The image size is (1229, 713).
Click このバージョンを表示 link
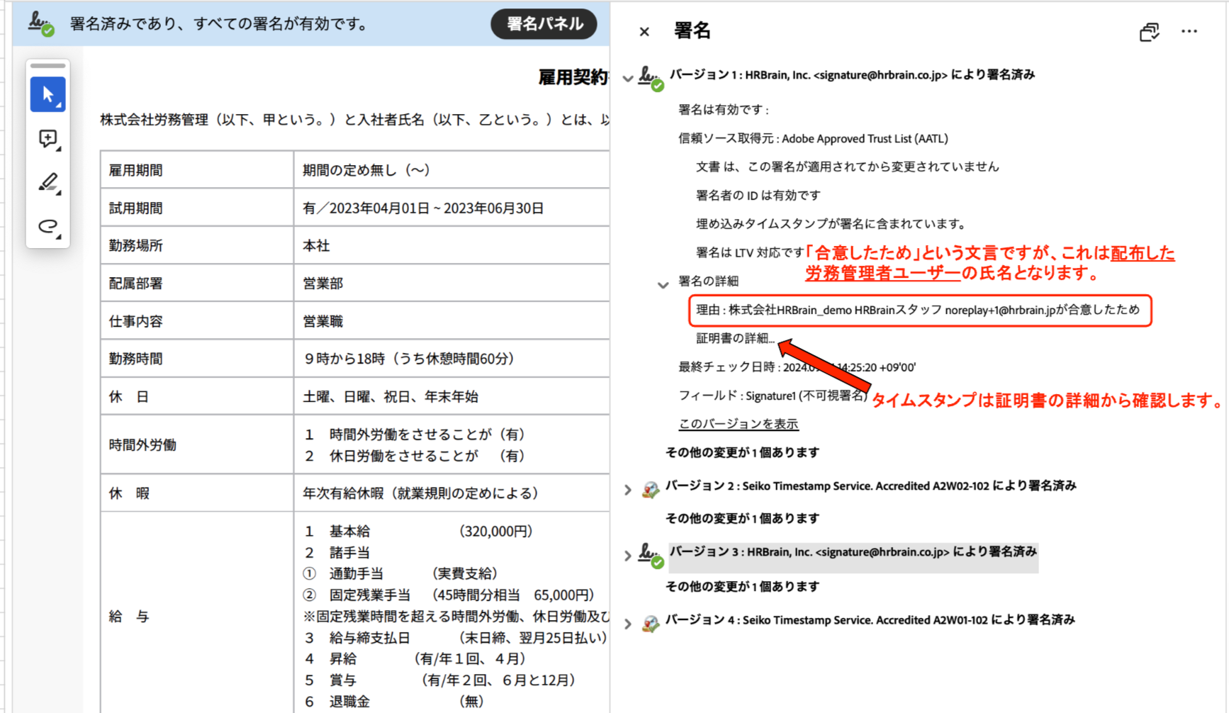click(x=739, y=424)
